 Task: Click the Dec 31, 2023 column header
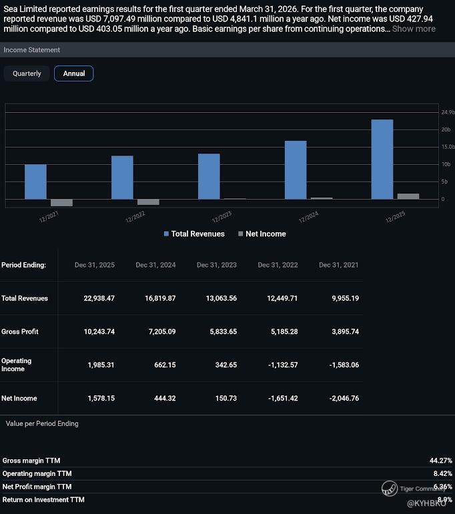coord(217,265)
